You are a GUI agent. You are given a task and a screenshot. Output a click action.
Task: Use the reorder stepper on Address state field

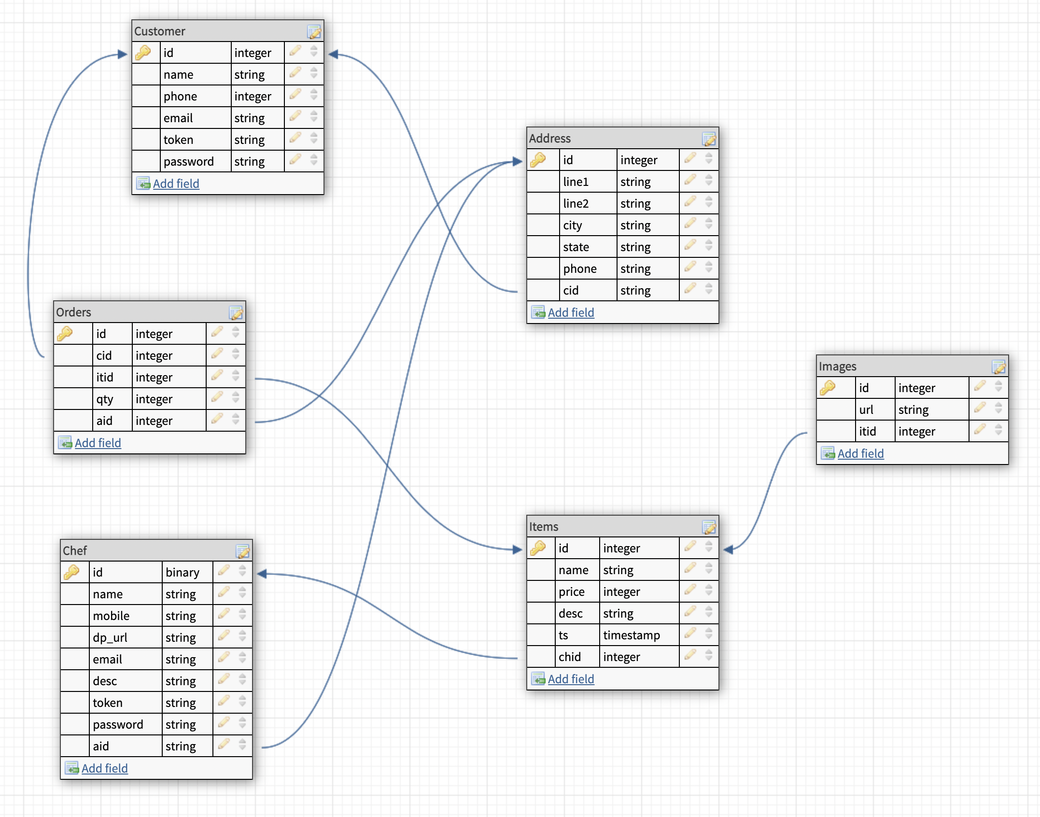[708, 246]
